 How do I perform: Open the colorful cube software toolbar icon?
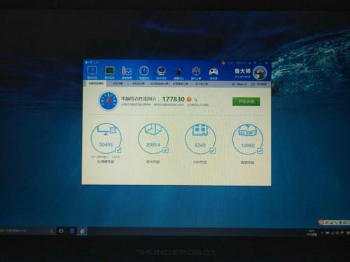tap(196, 73)
